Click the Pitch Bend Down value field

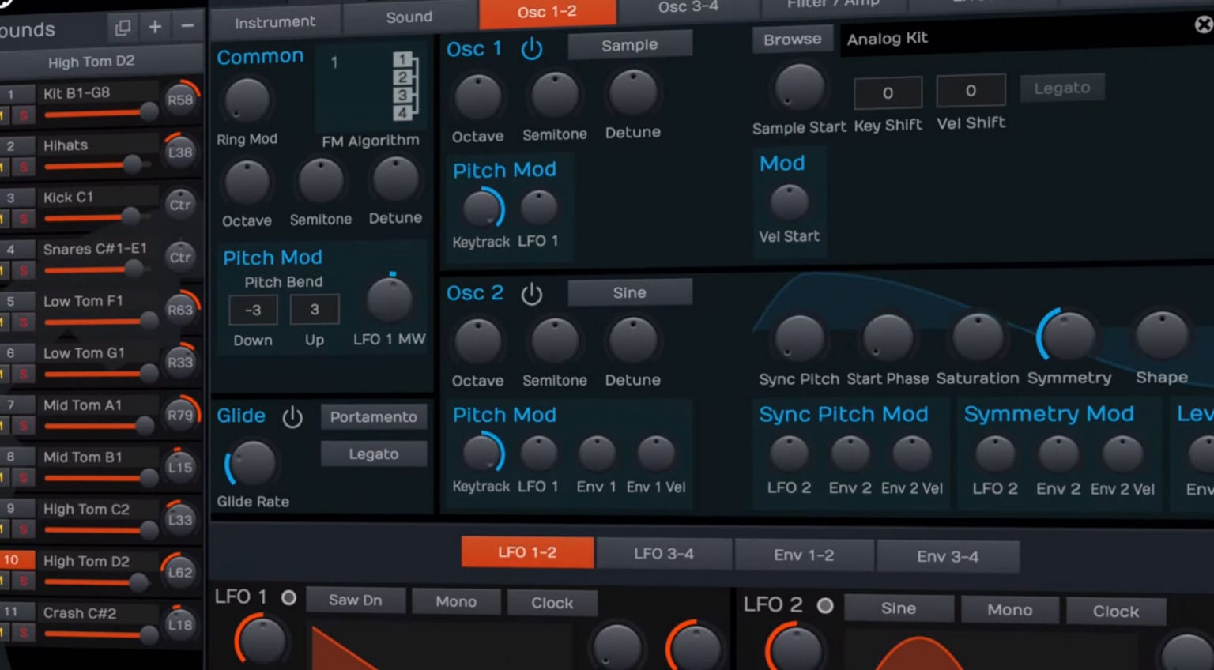(x=253, y=310)
